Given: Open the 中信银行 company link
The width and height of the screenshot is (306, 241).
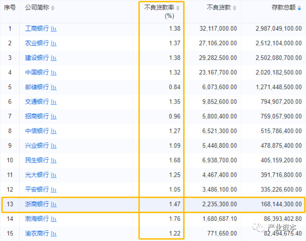Looking at the screenshot, I should coord(37,131).
